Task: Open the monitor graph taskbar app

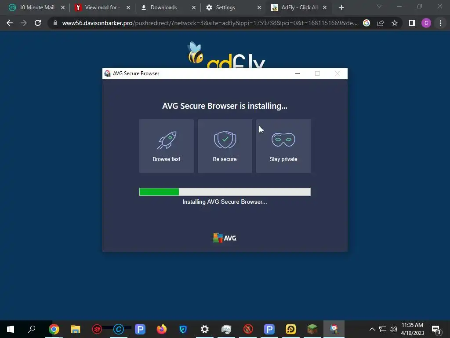Action: [x=226, y=329]
